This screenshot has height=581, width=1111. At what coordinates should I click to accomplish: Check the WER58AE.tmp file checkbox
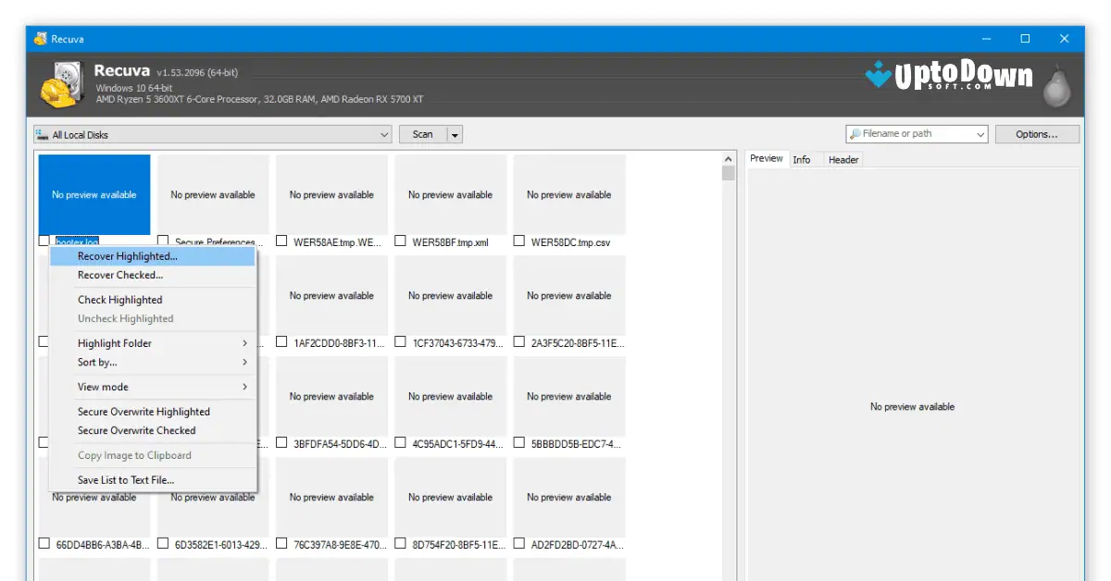(x=281, y=241)
